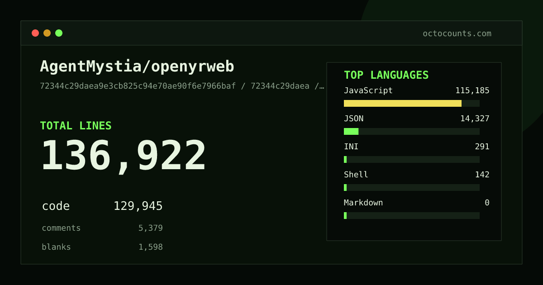Click the Shell progress bar
Image resolution: width=543 pixels, height=285 pixels.
tap(412, 187)
